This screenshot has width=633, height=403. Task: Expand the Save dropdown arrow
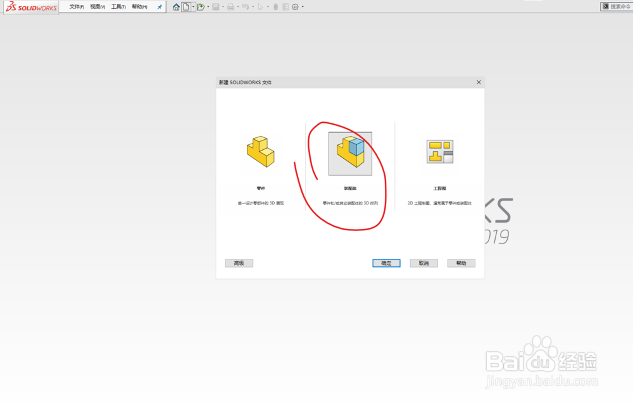pos(223,7)
